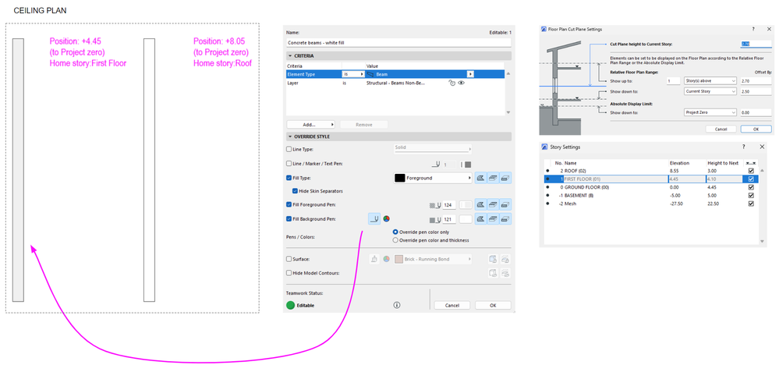Click the Surface override painter icon
The width and height of the screenshot is (779, 372).
click(374, 259)
